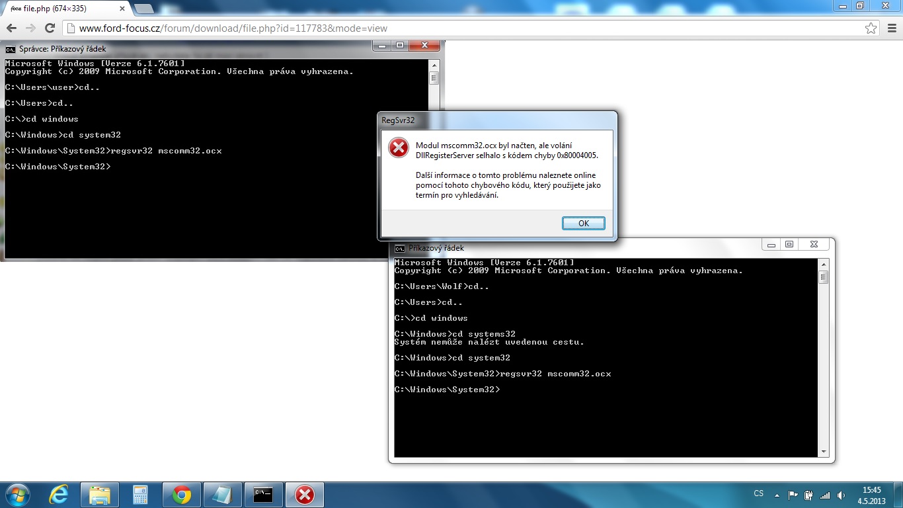903x508 pixels.
Task: Bookmark this page with the star icon
Action: pos(871,28)
